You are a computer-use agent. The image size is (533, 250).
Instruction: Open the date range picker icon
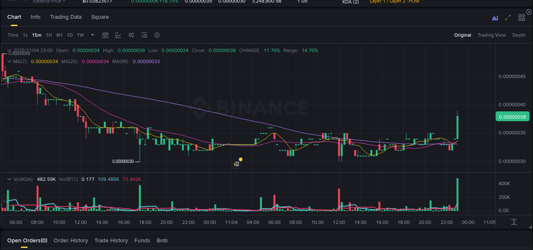105,35
